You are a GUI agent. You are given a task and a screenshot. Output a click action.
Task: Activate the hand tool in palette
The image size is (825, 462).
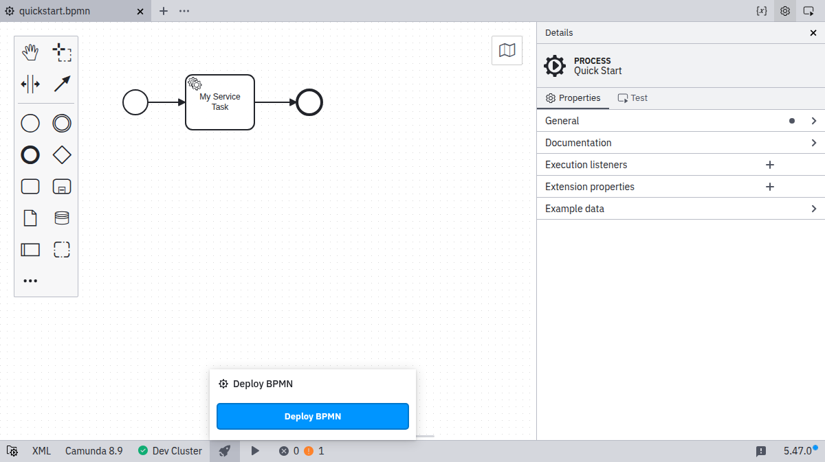pos(30,52)
